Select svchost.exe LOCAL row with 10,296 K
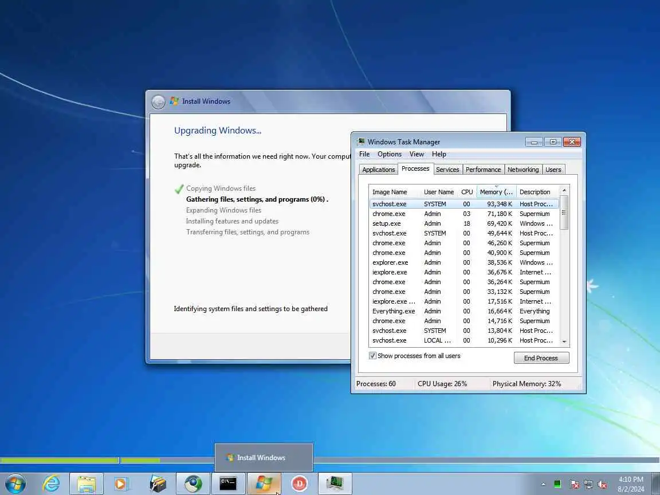660x495 pixels. pos(464,340)
